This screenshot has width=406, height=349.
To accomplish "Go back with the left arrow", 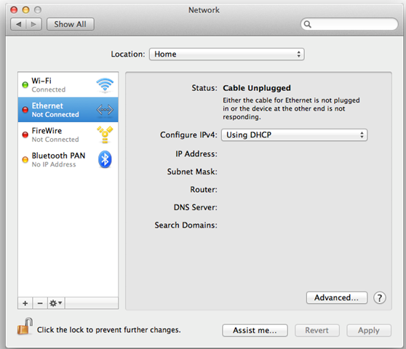I will click(x=18, y=24).
